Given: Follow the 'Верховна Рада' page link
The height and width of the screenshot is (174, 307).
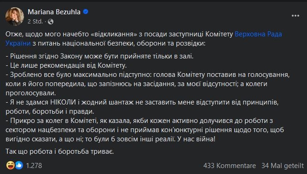Looking at the screenshot, I should pyautogui.click(x=258, y=34).
